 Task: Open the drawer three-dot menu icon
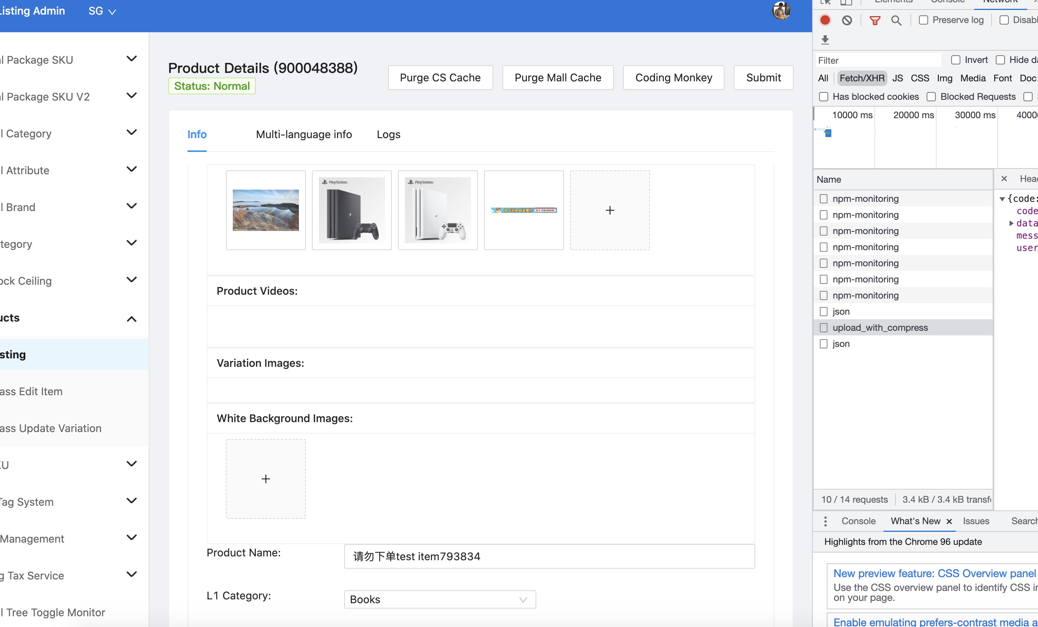tap(825, 521)
